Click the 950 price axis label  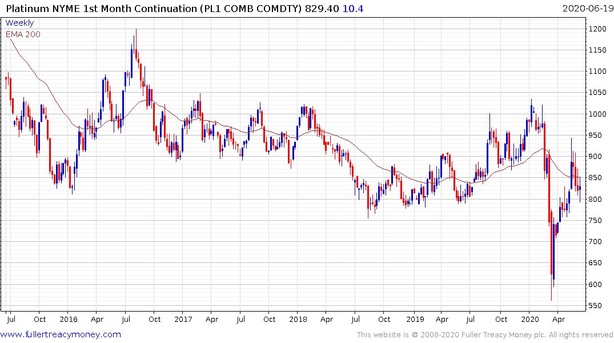[x=595, y=135]
